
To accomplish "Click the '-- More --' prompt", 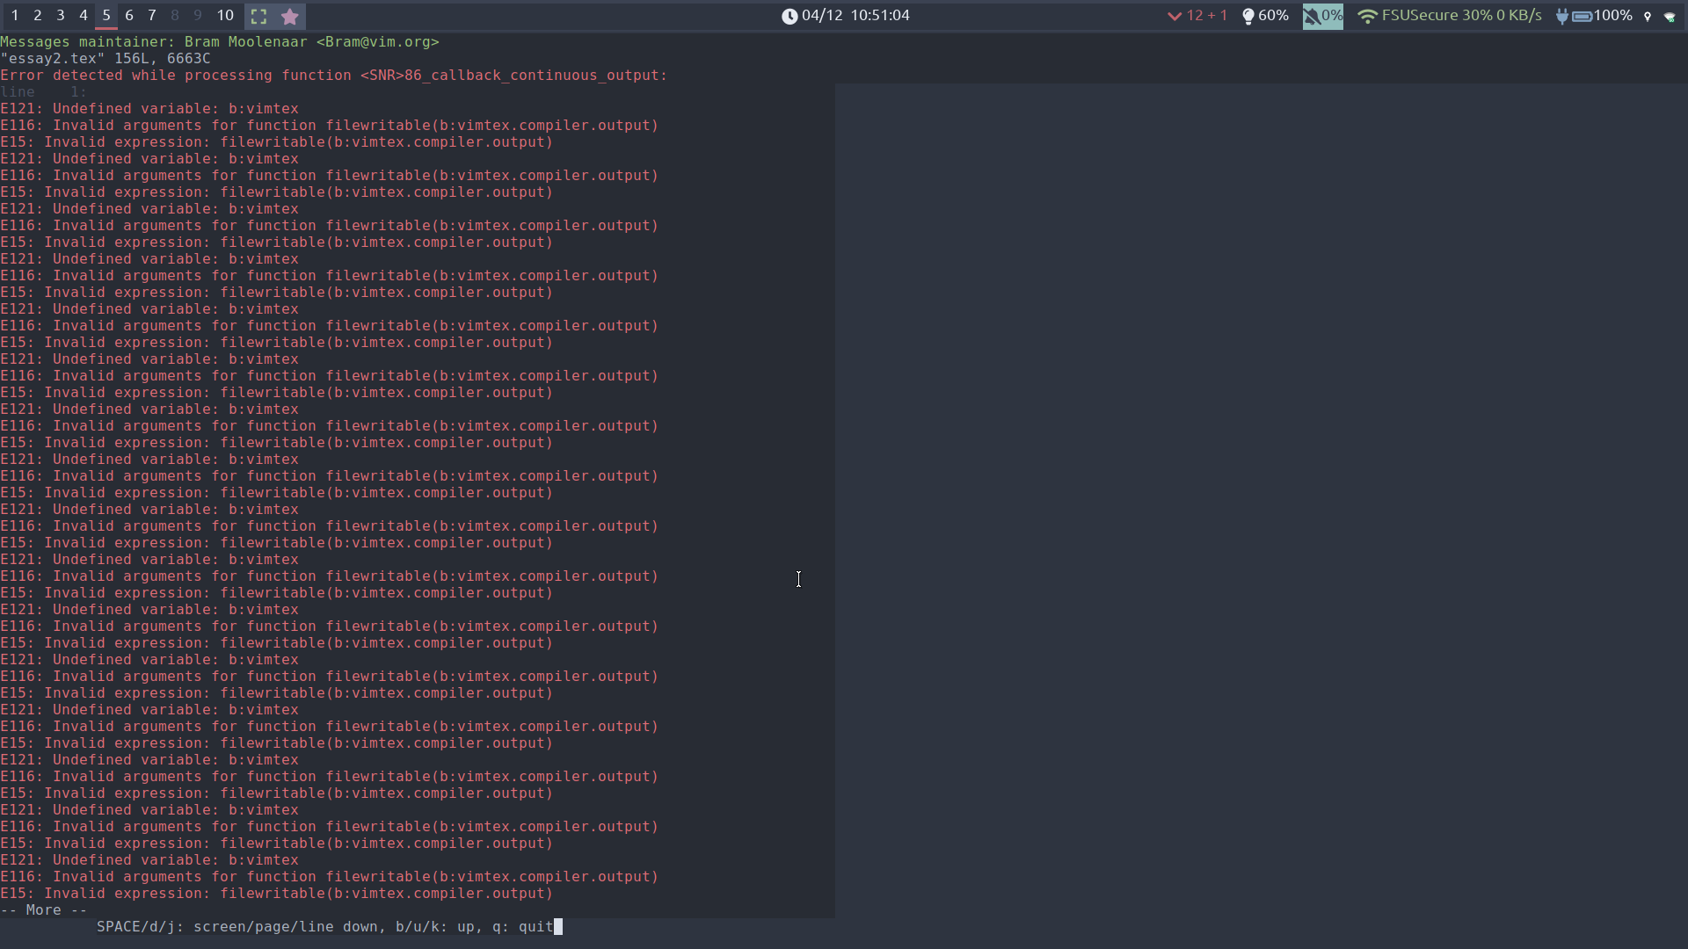I will [x=44, y=910].
